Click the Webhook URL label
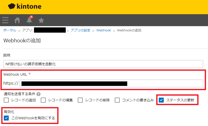The image size is (208, 126). tap(15, 74)
